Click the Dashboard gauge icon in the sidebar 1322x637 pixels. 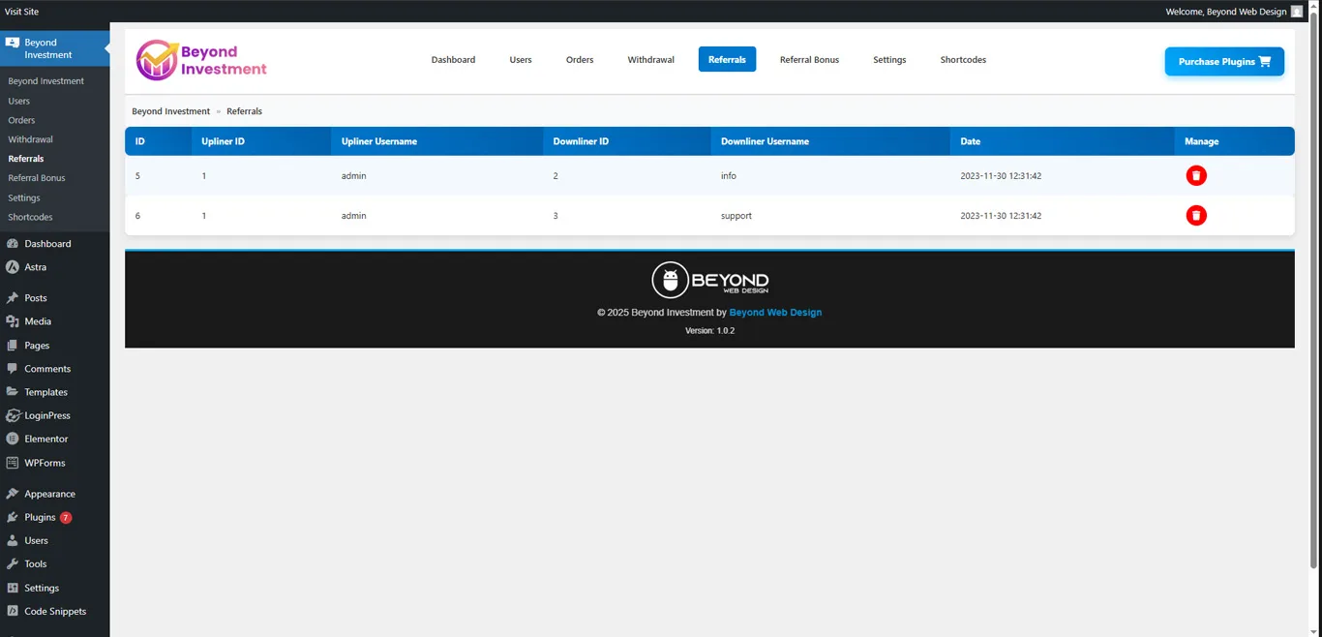[12, 243]
